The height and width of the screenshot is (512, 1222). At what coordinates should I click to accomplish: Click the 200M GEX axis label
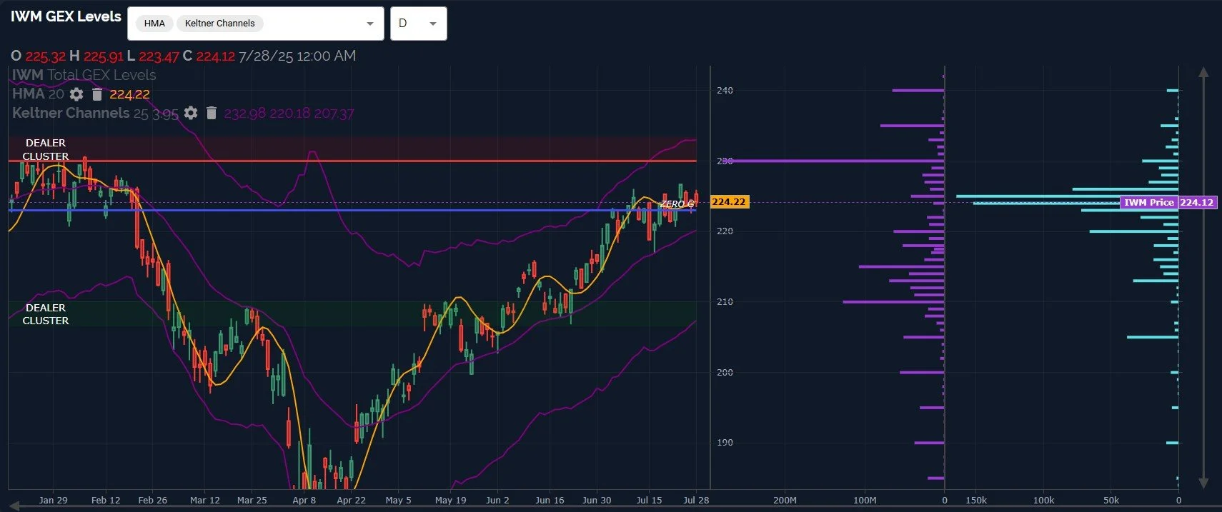click(785, 500)
